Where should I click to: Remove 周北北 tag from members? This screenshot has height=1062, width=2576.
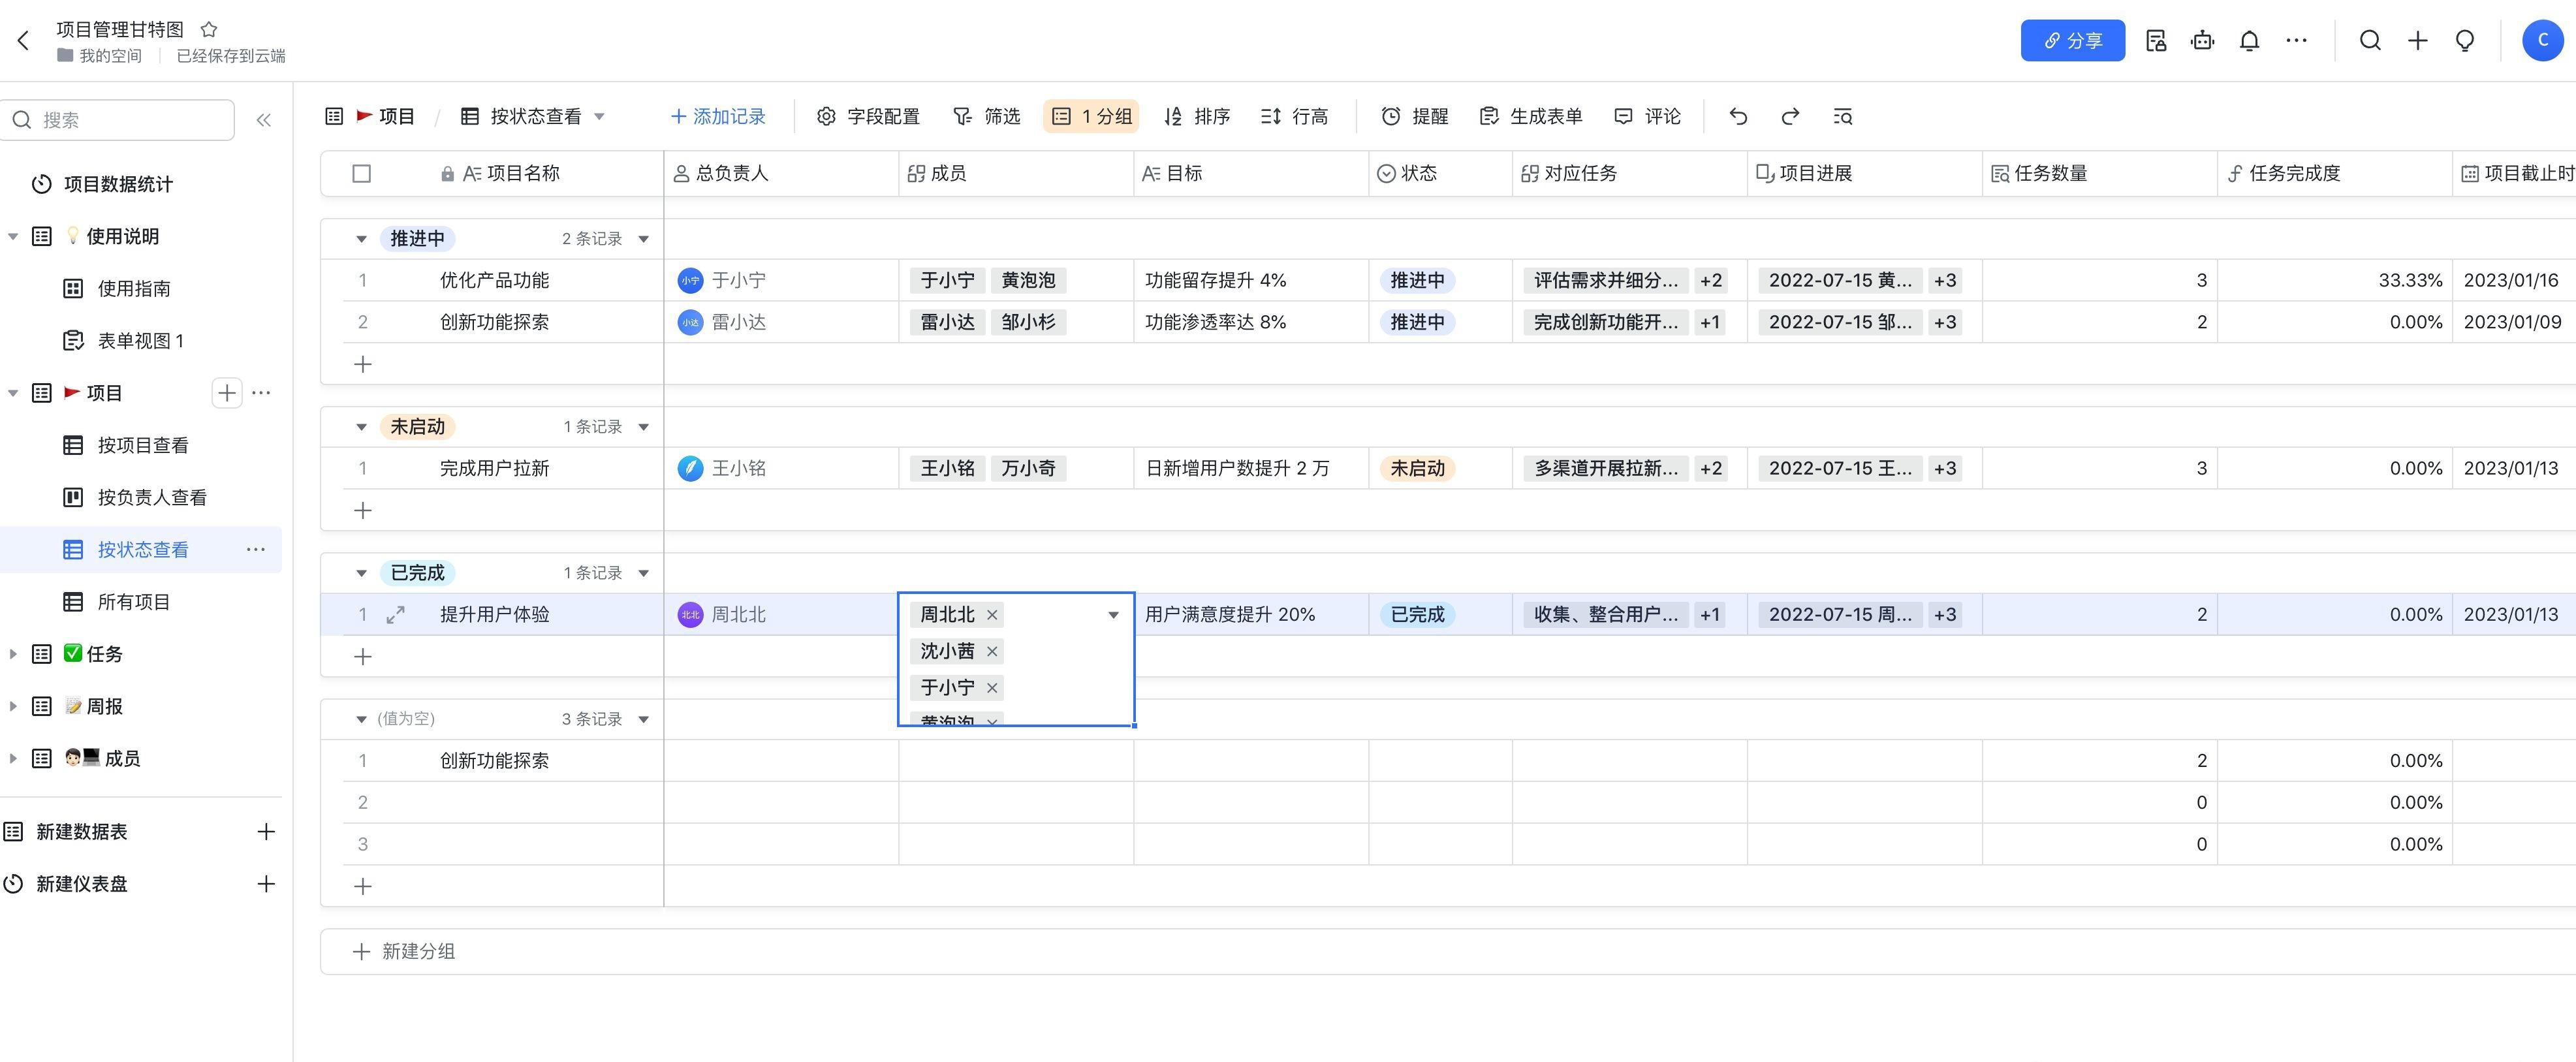[x=992, y=615]
